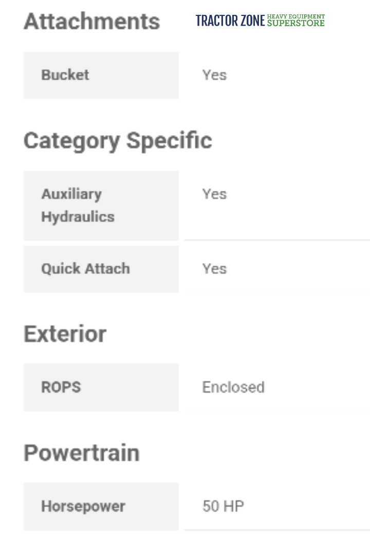
Task: Click the Yes value beside Auxiliary Hydraulics
Action: point(214,194)
